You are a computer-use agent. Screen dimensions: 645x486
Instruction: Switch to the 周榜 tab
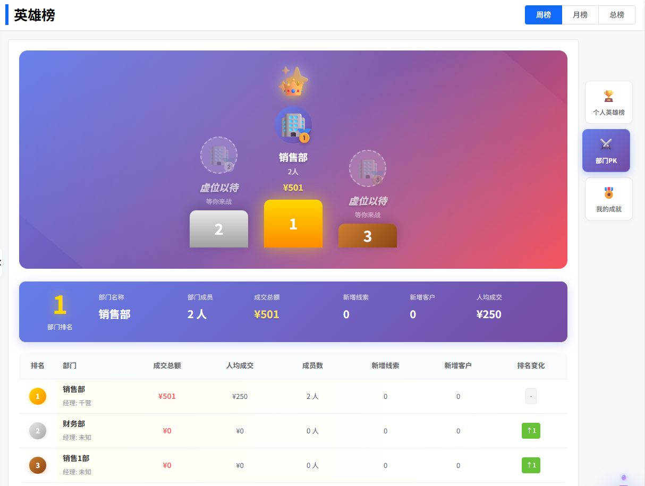tap(543, 15)
